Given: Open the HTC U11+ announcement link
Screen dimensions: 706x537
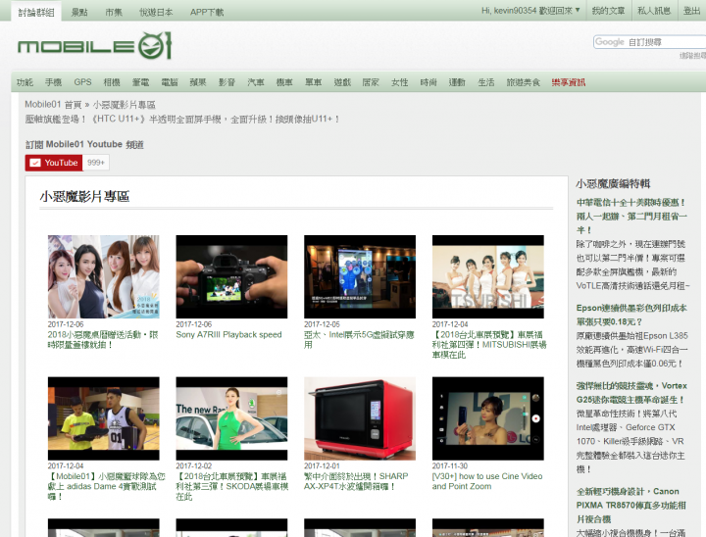Looking at the screenshot, I should (182, 120).
